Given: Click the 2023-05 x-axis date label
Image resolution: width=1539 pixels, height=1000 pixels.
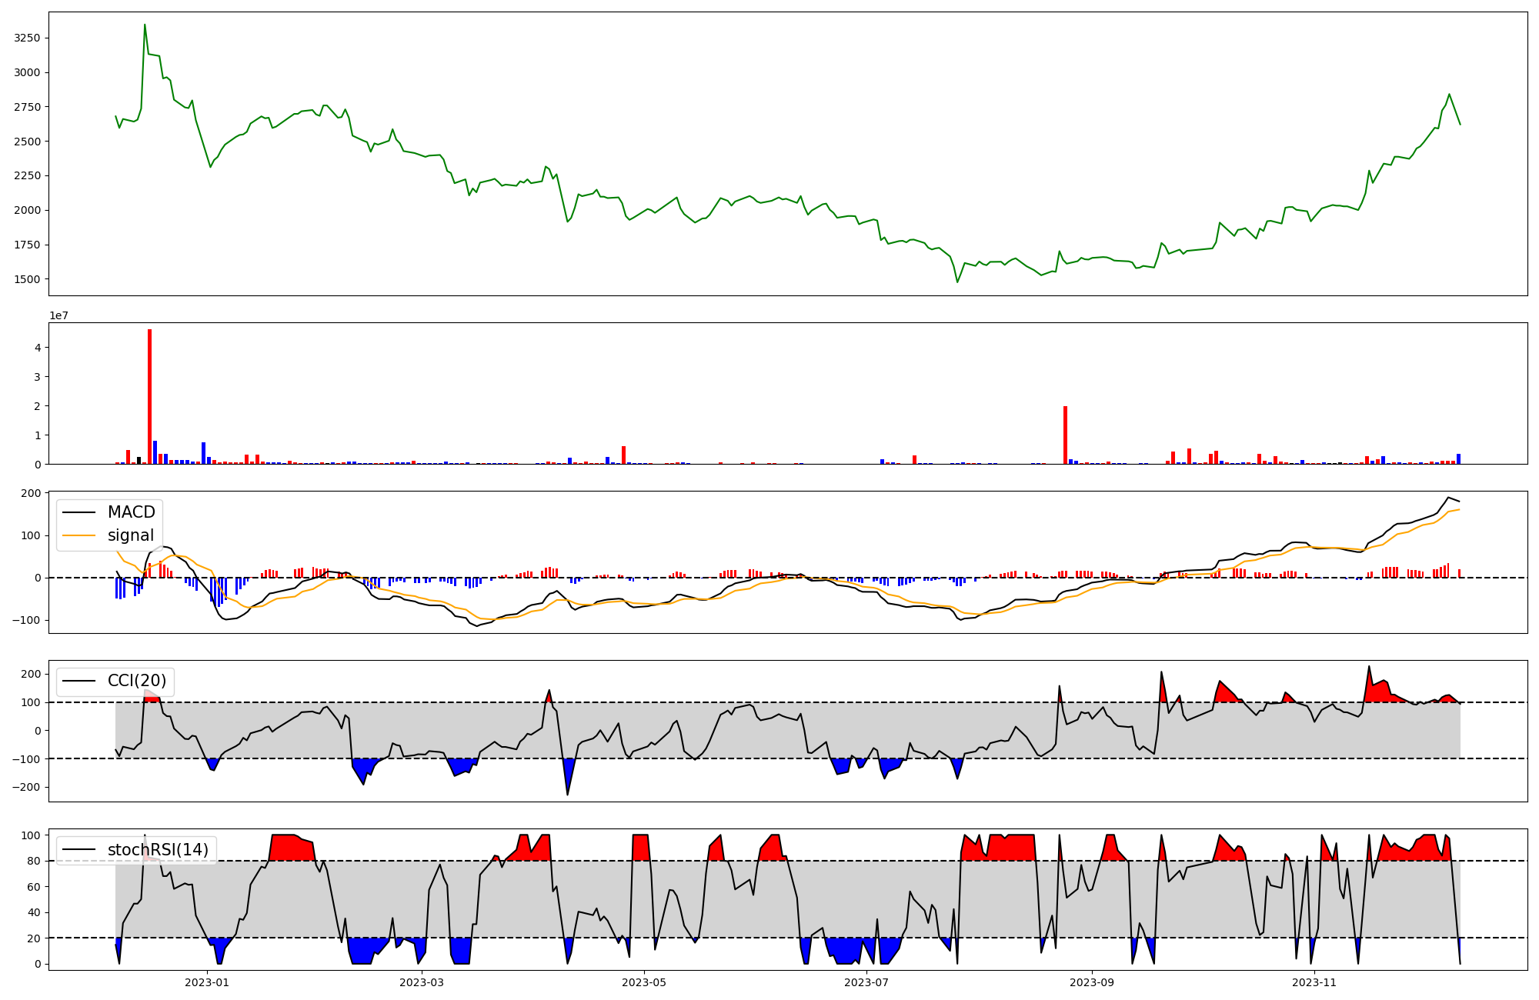Looking at the screenshot, I should [644, 982].
